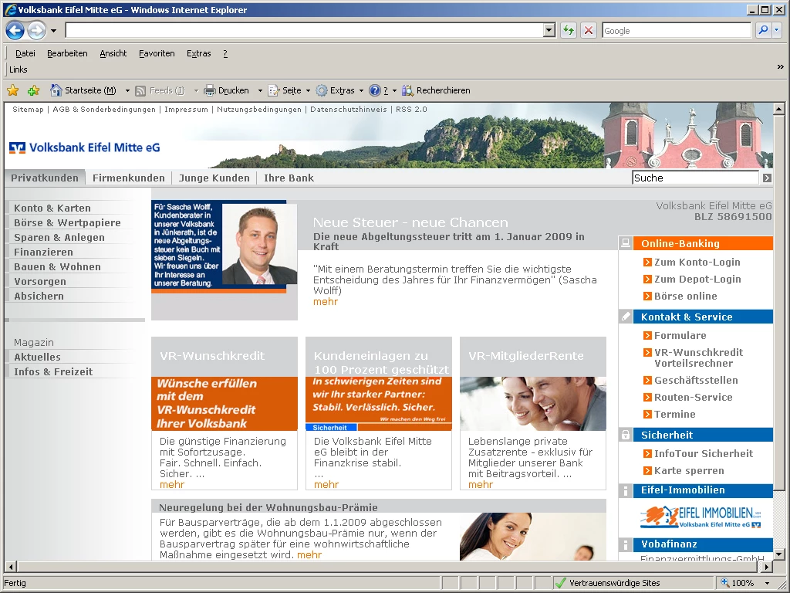Click the browser Back arrow button
The image size is (790, 593).
coord(15,31)
